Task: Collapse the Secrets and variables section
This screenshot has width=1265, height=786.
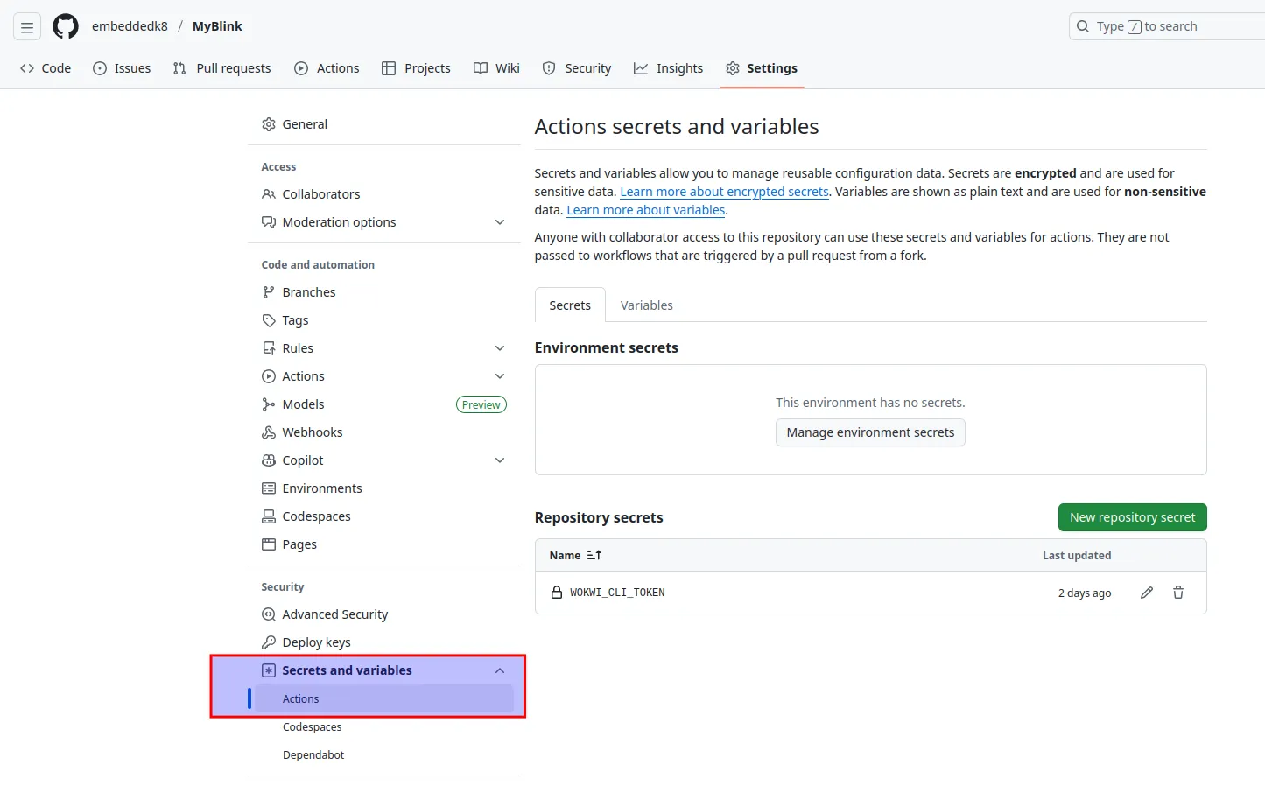Action: [499, 670]
